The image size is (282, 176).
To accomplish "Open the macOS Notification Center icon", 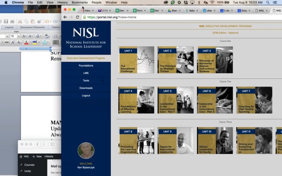I will point(276,3).
